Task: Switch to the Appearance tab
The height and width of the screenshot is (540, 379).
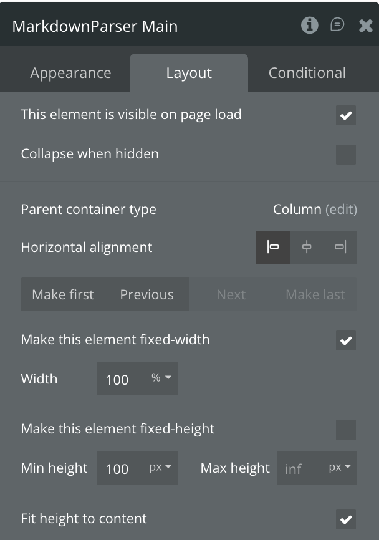Action: tap(70, 73)
